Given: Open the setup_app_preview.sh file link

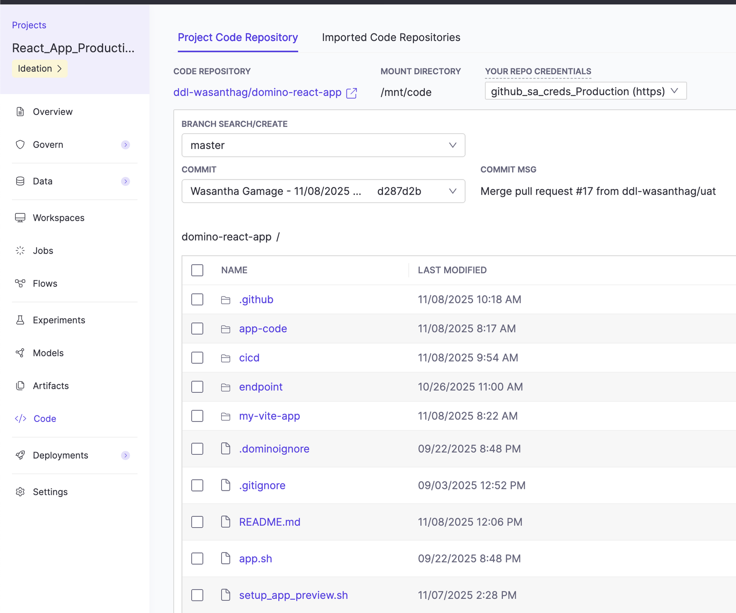Looking at the screenshot, I should (x=294, y=595).
